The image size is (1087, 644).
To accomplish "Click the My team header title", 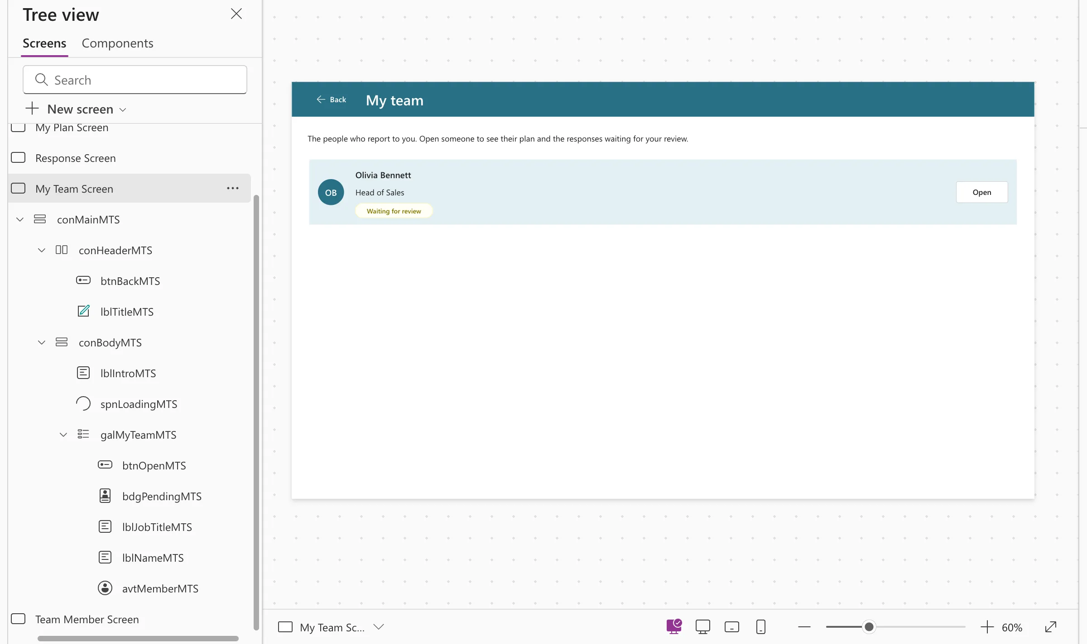I will 394,100.
